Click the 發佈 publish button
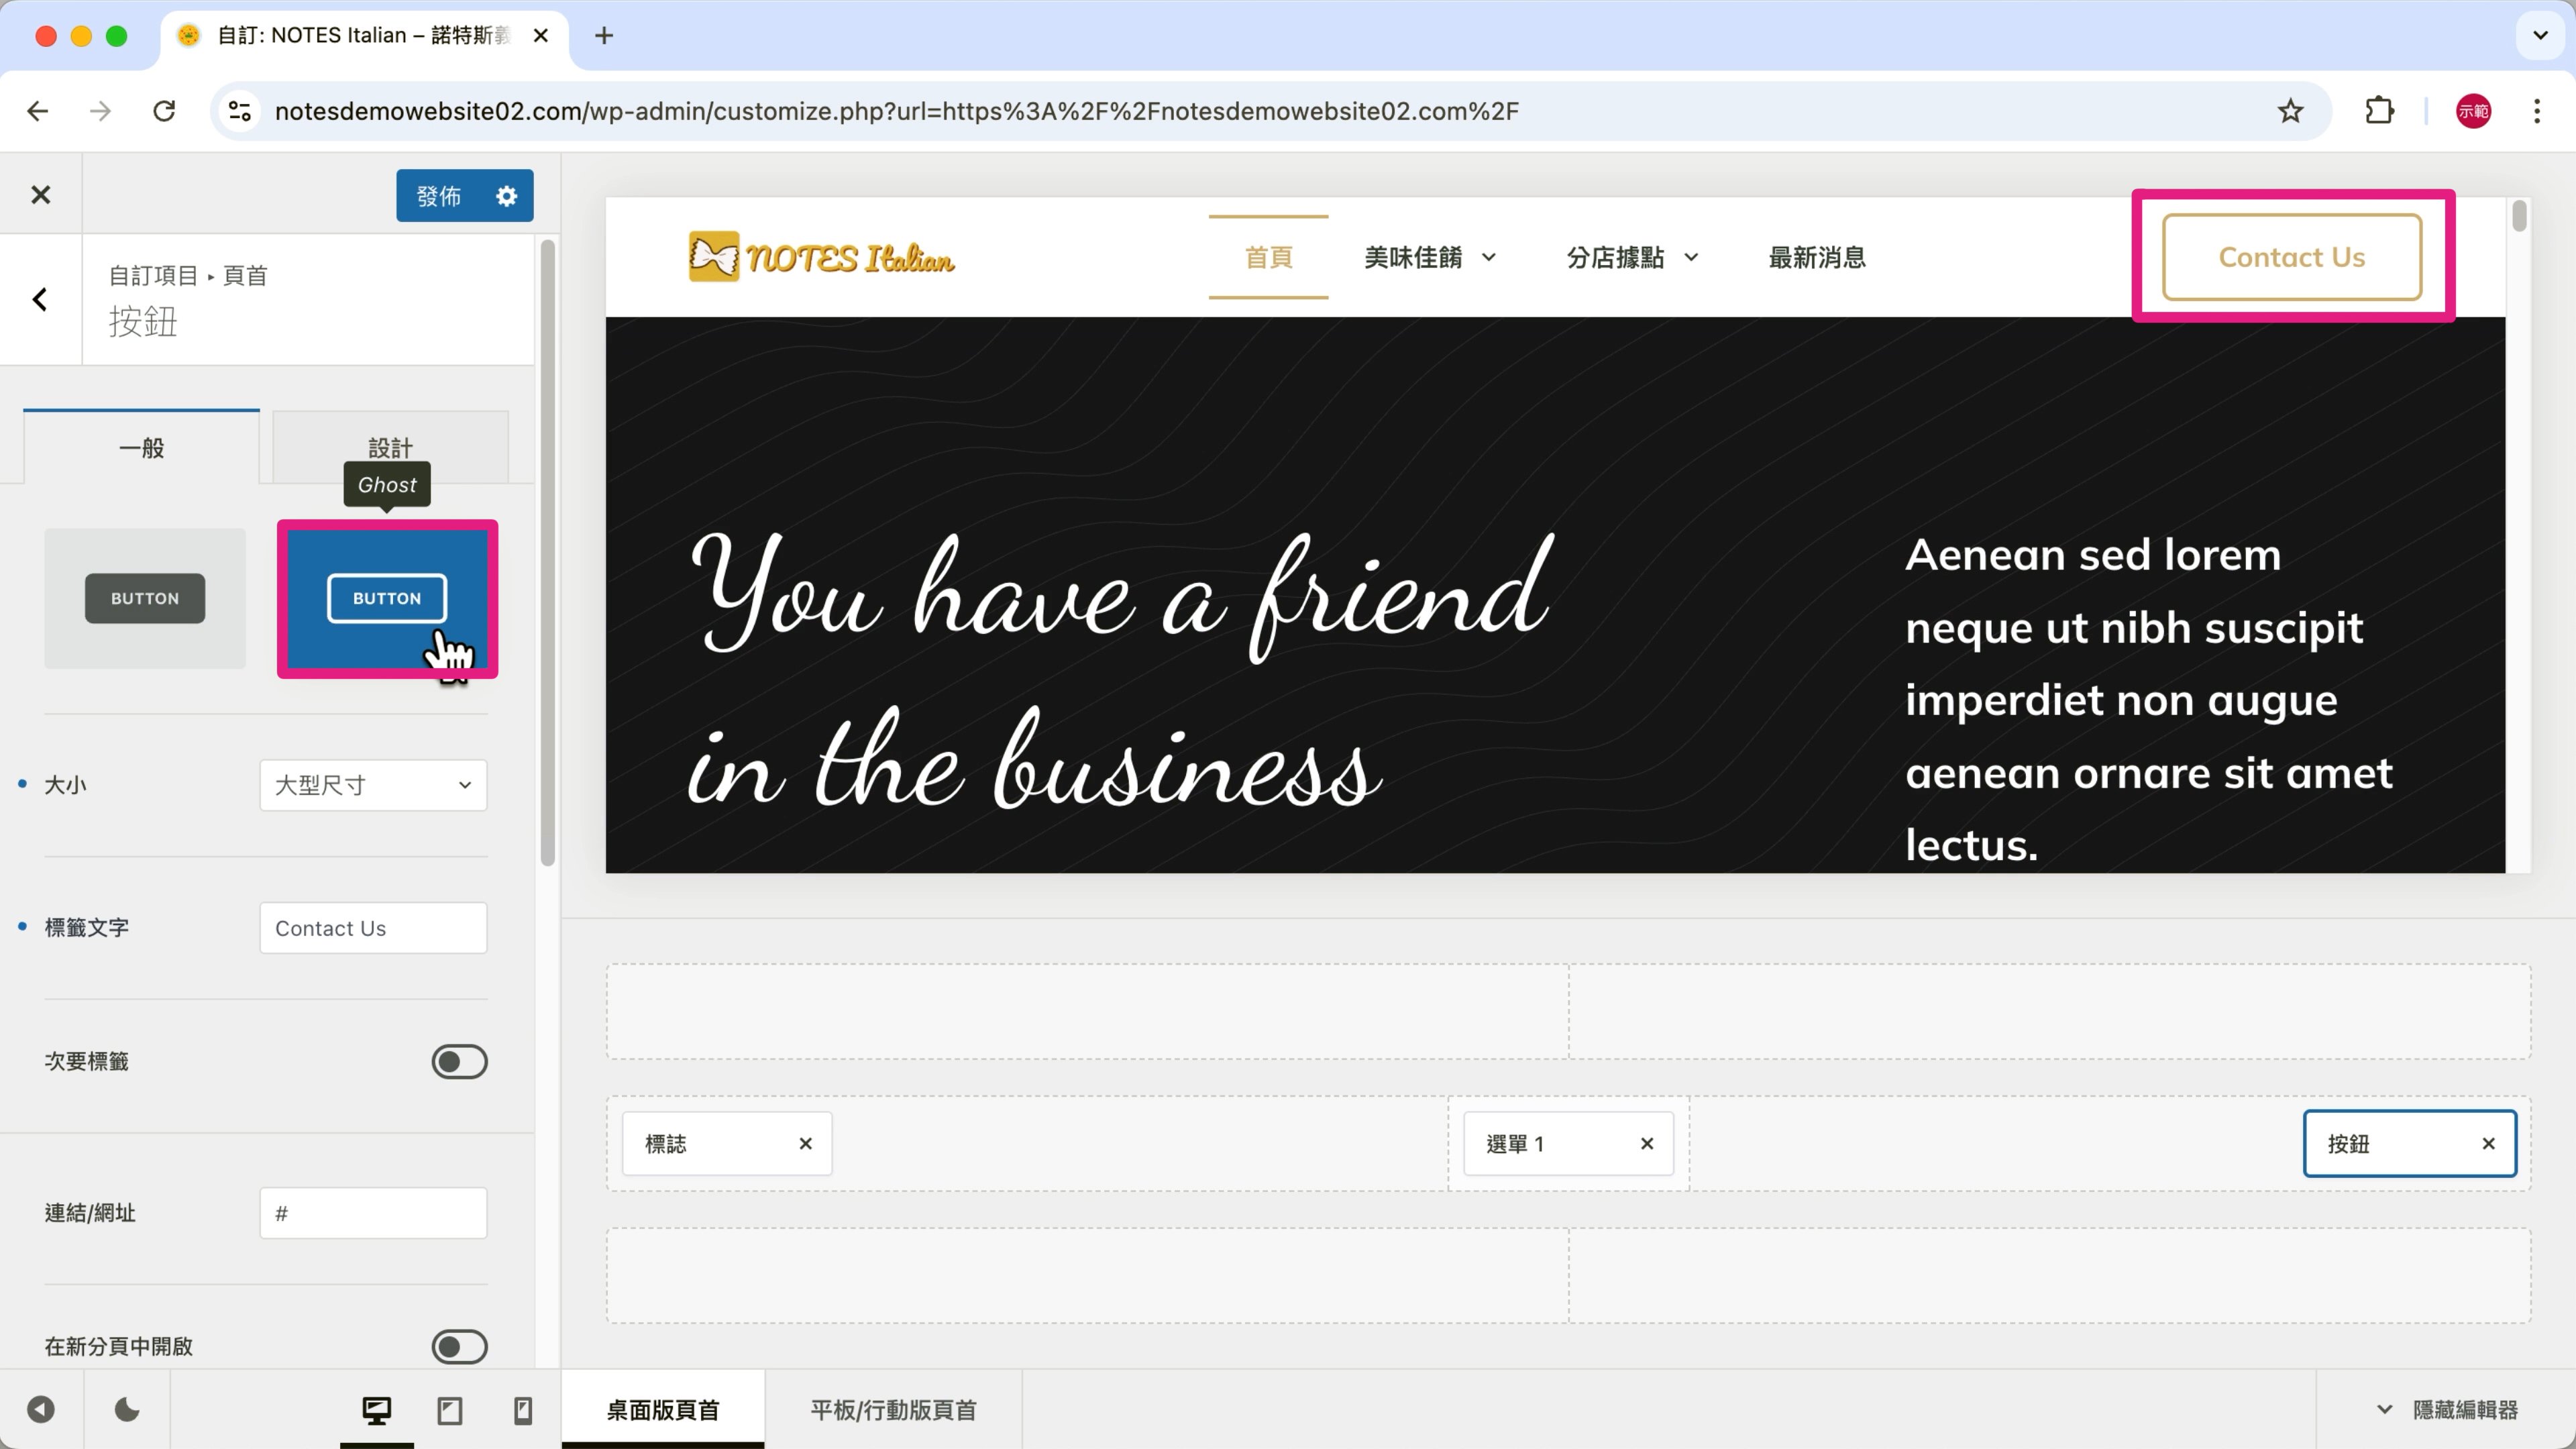 point(439,196)
